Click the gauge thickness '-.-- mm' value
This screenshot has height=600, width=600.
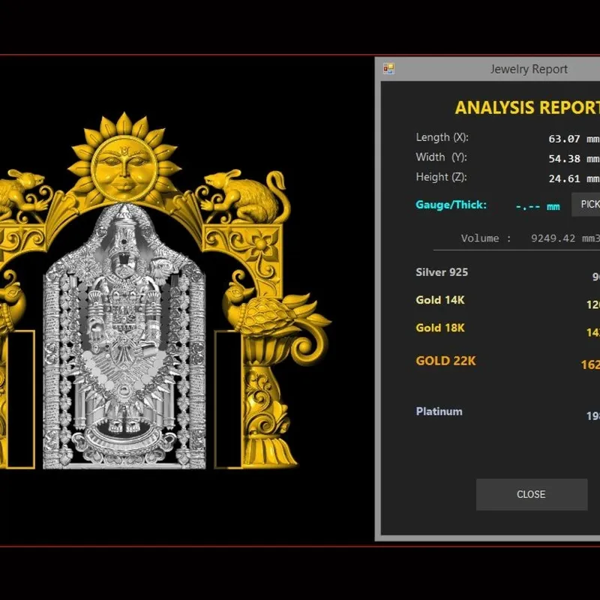(x=538, y=207)
